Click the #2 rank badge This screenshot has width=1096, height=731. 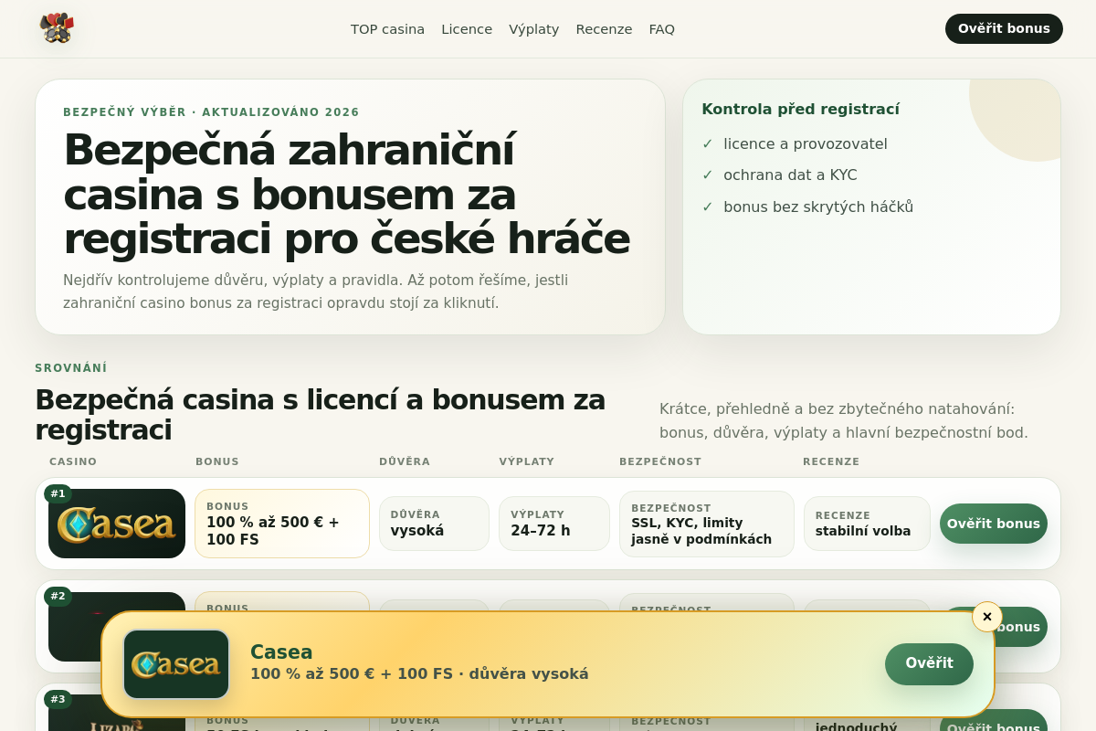[58, 597]
